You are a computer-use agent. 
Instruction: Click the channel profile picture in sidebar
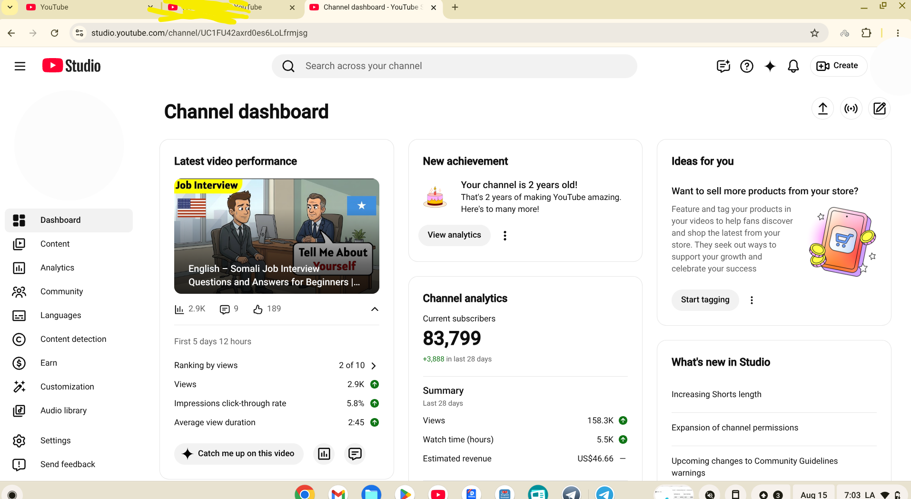click(x=69, y=145)
